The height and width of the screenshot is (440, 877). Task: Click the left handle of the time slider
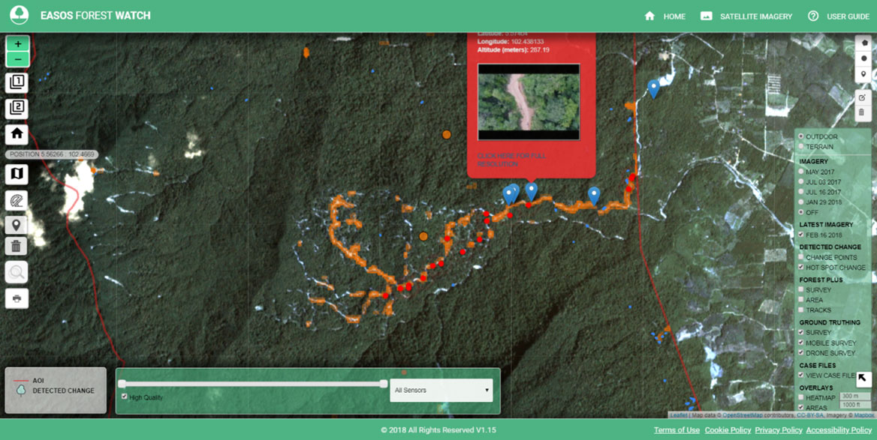122,384
